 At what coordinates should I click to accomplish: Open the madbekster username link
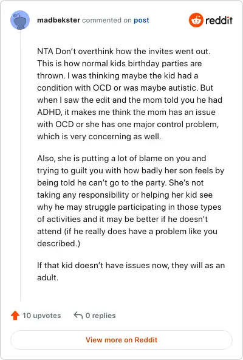coord(58,20)
